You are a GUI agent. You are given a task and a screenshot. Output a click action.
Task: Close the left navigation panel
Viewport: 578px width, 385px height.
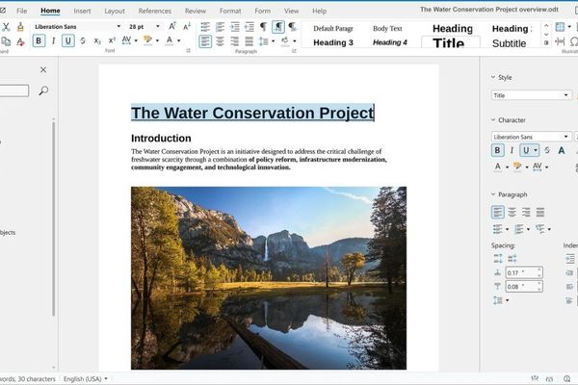42,69
